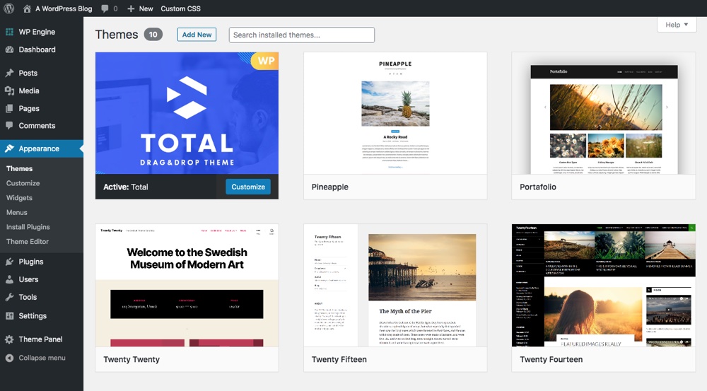Image resolution: width=707 pixels, height=391 pixels.
Task: Click the Pineapple theme name
Action: point(330,187)
